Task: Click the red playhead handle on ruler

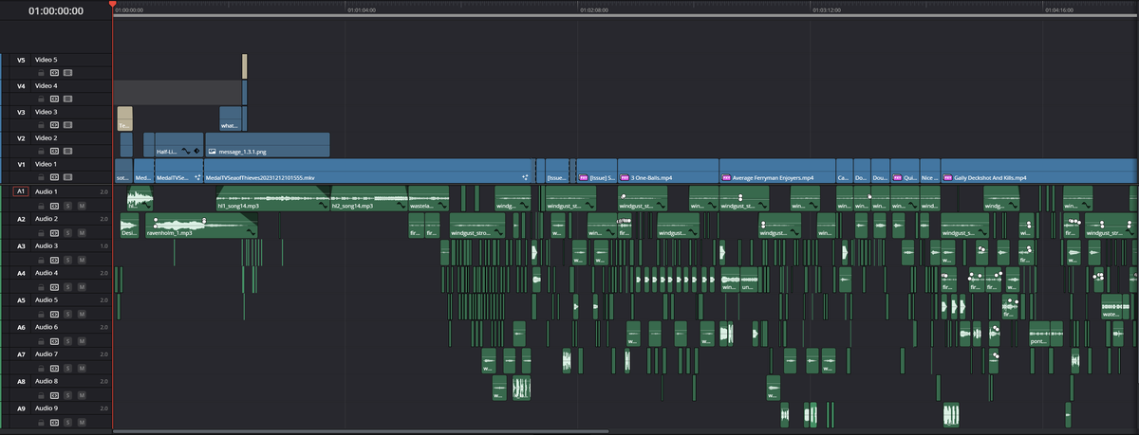Action: click(x=112, y=5)
